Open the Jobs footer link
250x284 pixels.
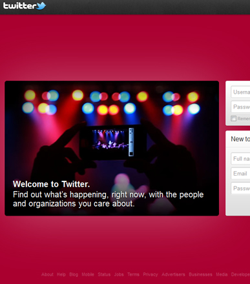click(x=119, y=274)
